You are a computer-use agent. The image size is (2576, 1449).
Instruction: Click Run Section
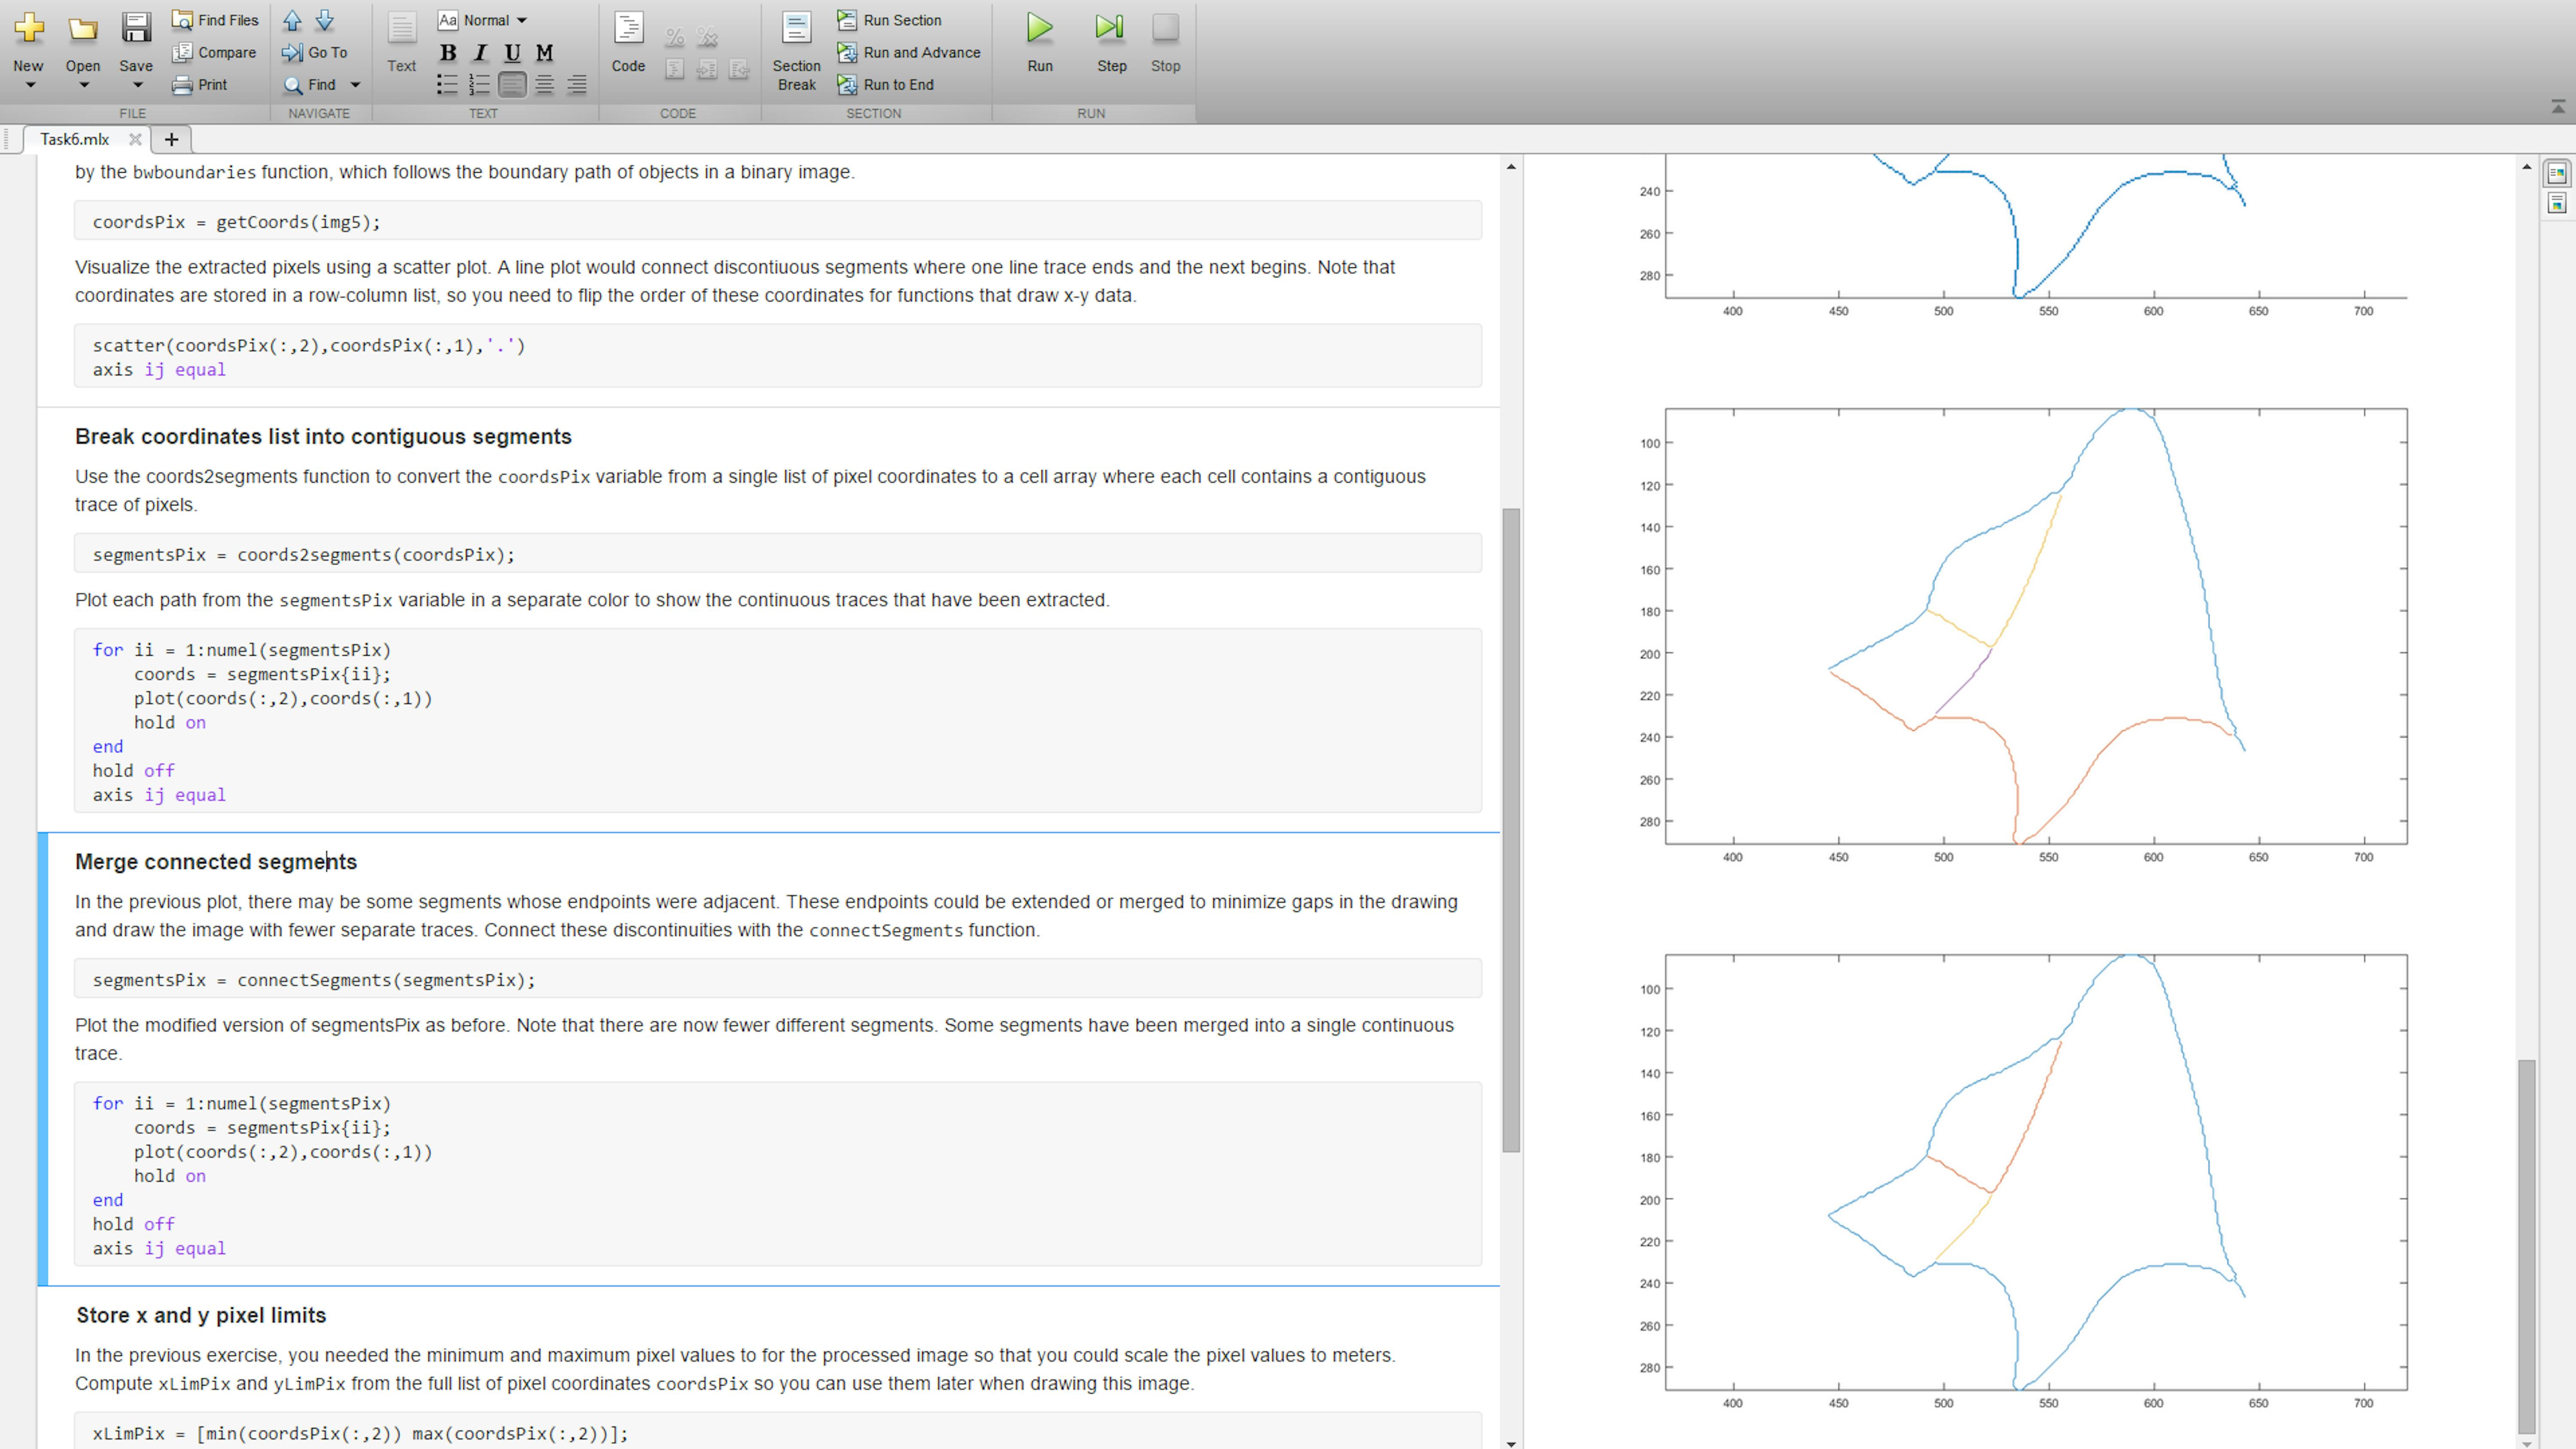[889, 20]
